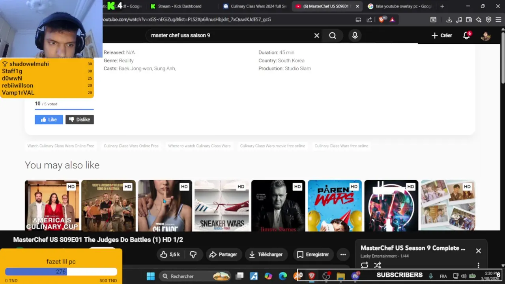Open the Silence poster thumbnail
The width and height of the screenshot is (505, 284).
pos(165,206)
